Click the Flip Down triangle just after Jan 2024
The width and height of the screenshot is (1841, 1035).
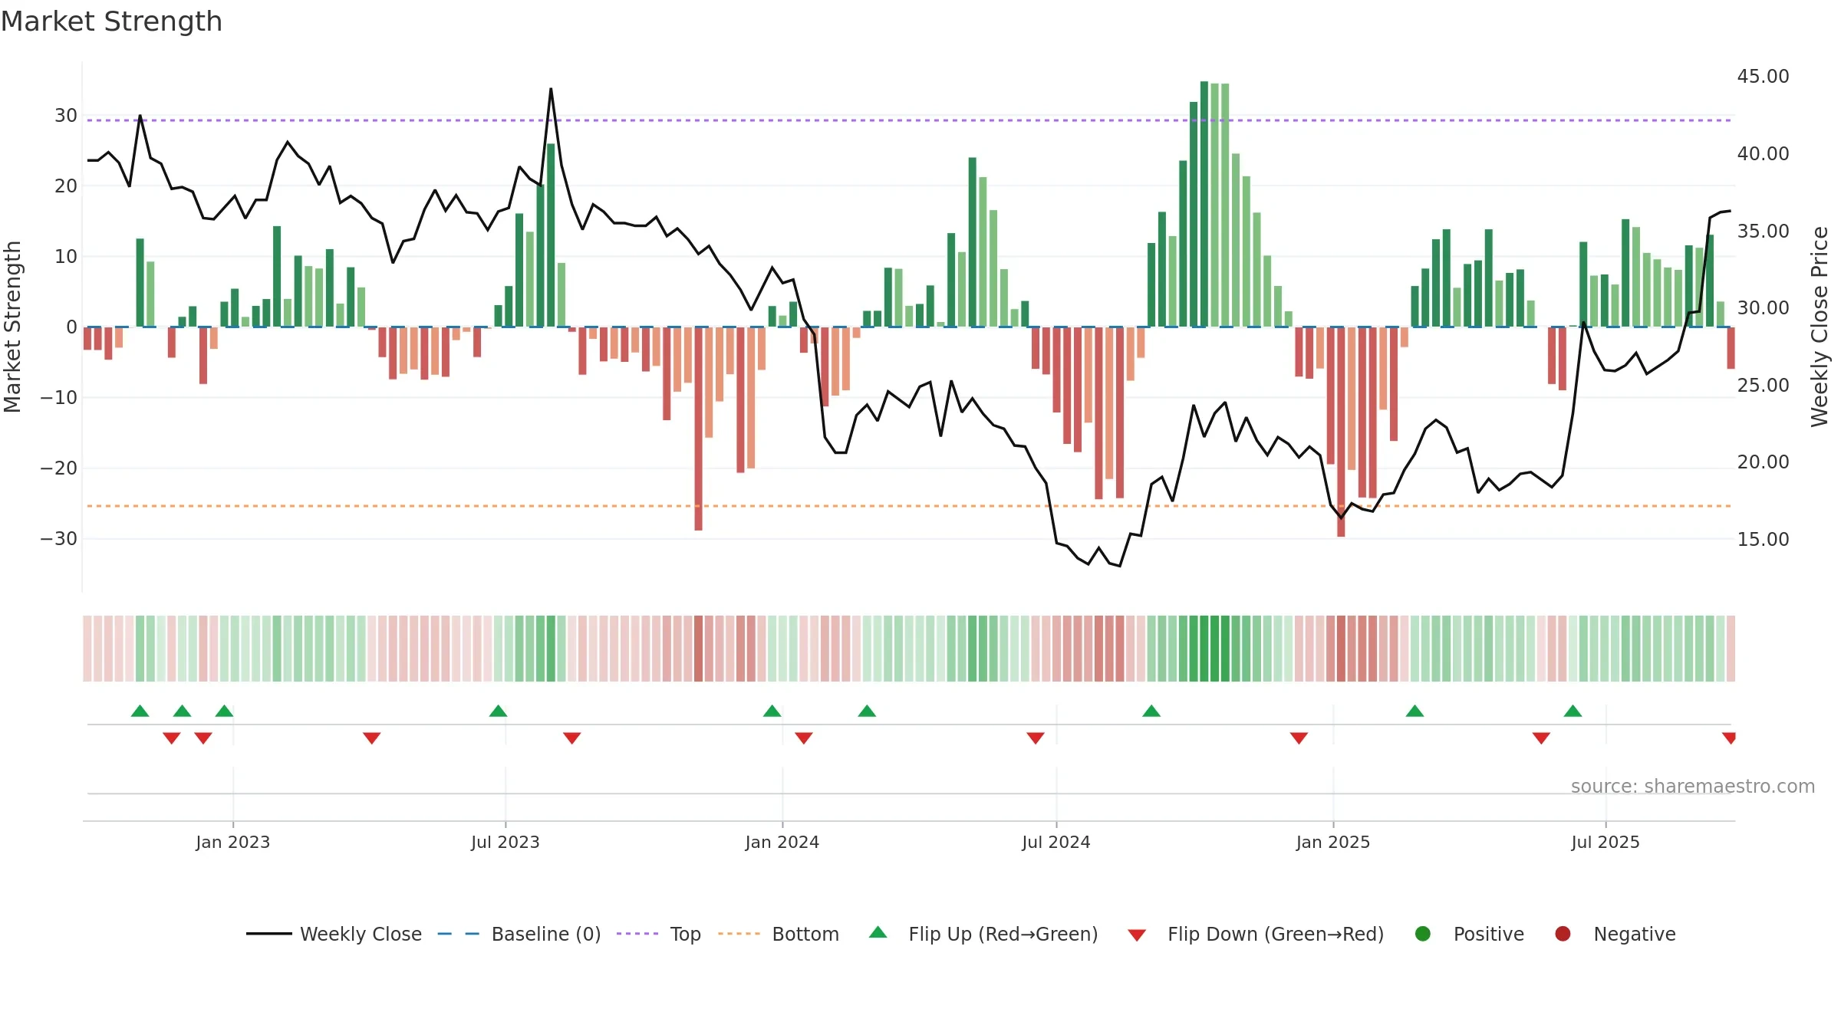click(804, 738)
